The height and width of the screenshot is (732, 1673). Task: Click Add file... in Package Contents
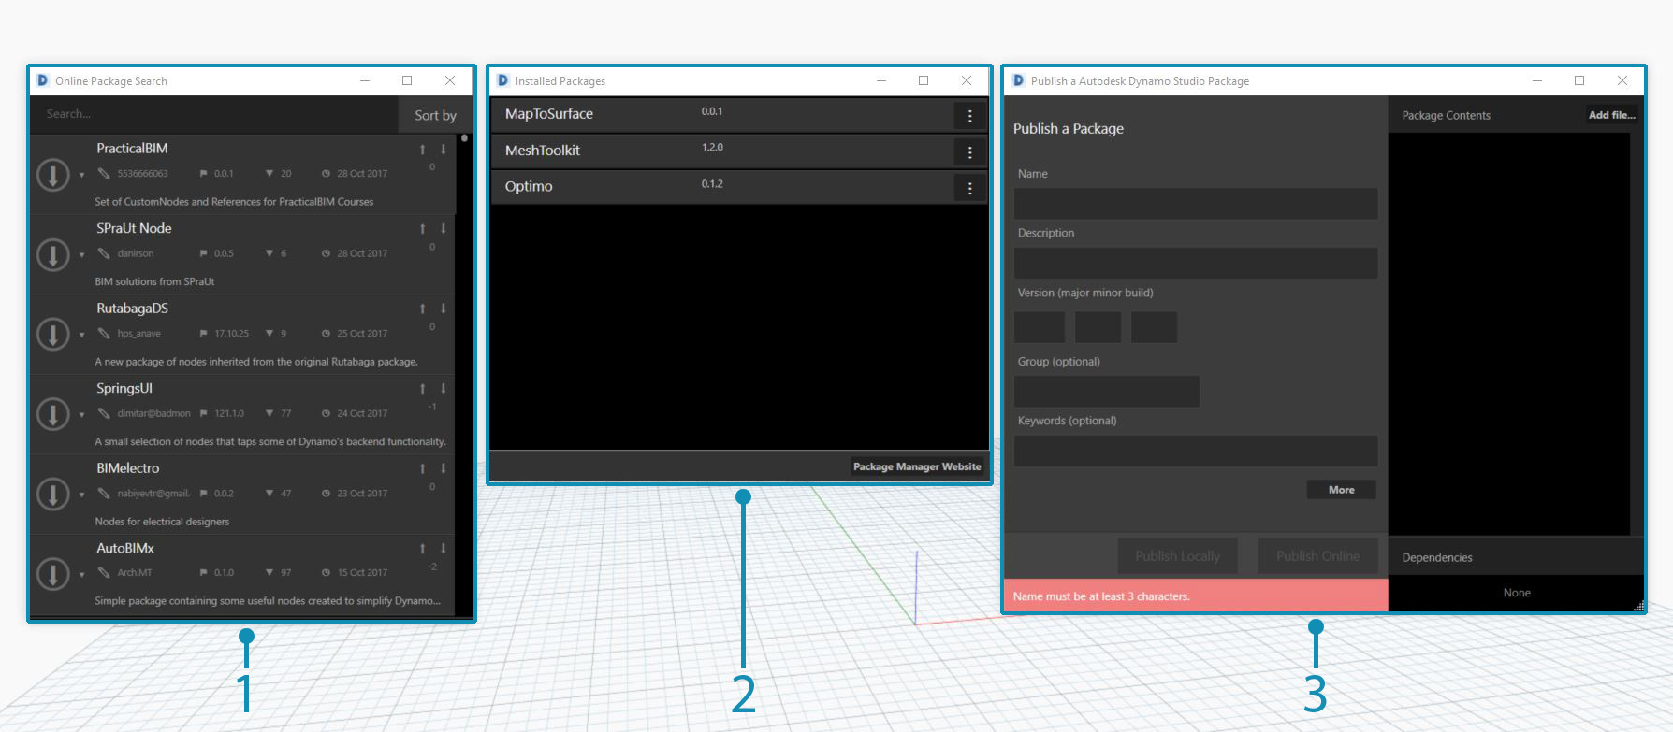click(x=1611, y=115)
